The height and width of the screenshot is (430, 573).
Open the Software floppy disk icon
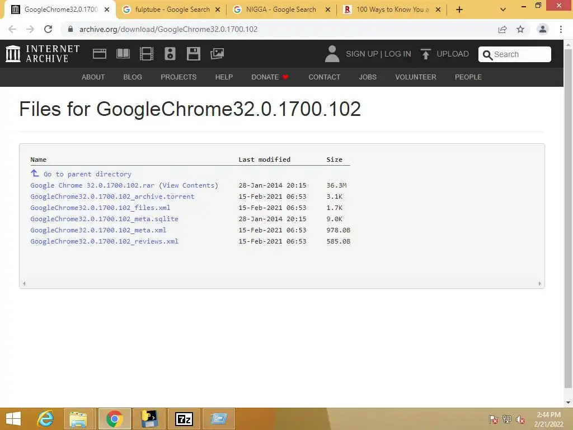coord(193,54)
